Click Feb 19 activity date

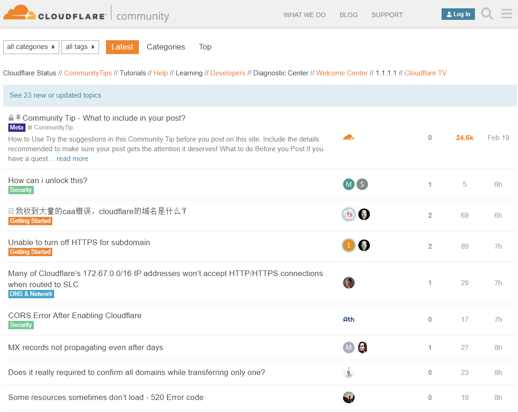498,138
